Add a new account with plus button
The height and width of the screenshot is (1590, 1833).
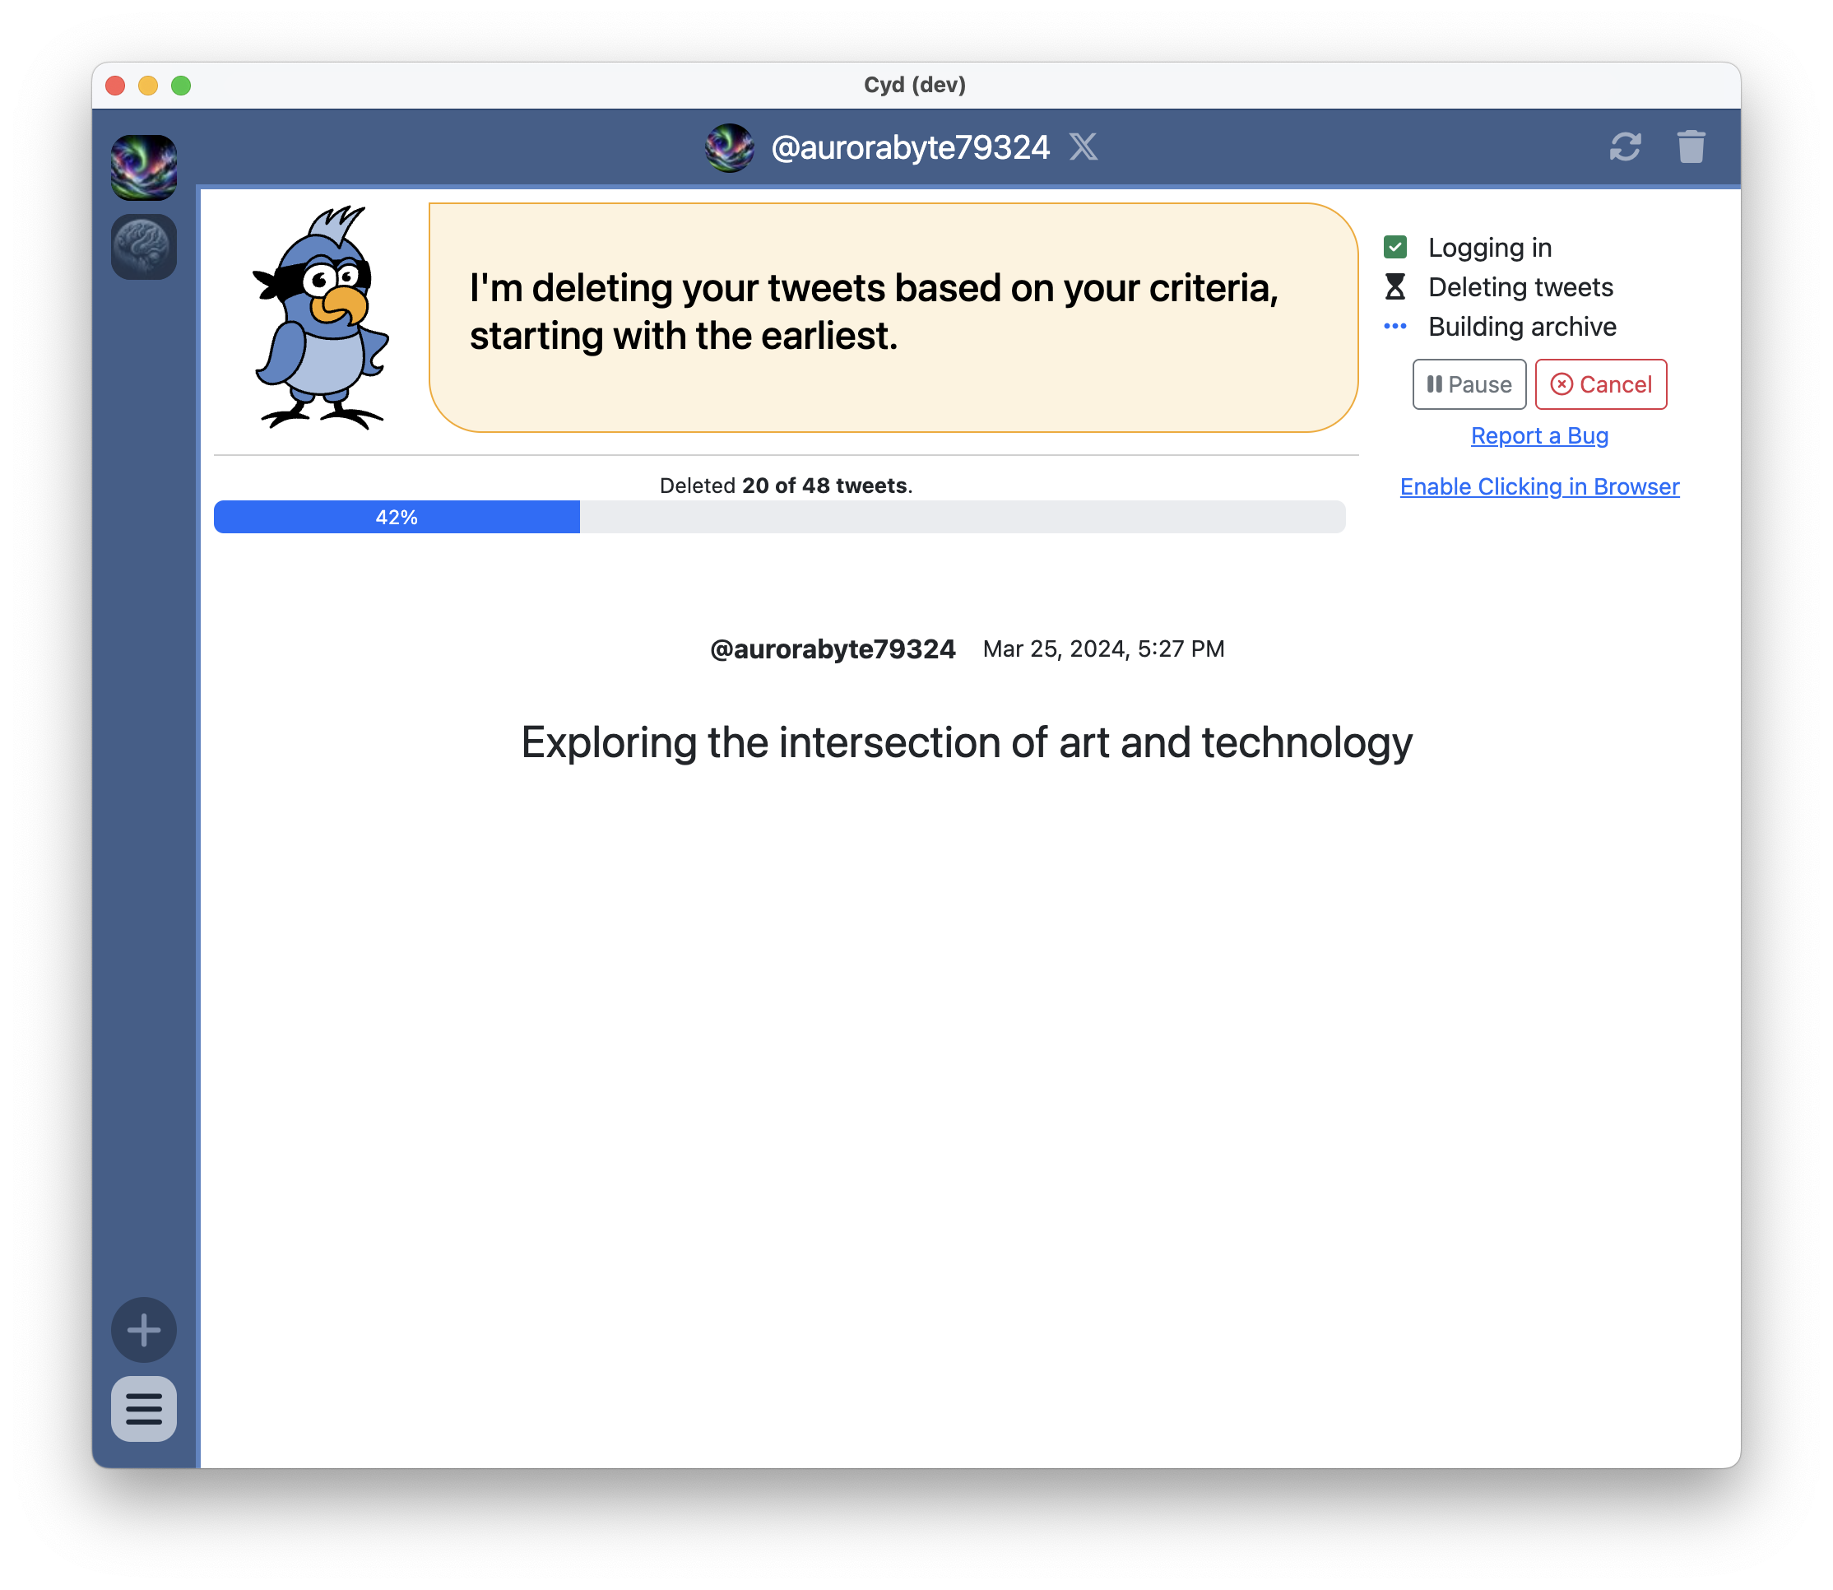coord(144,1329)
